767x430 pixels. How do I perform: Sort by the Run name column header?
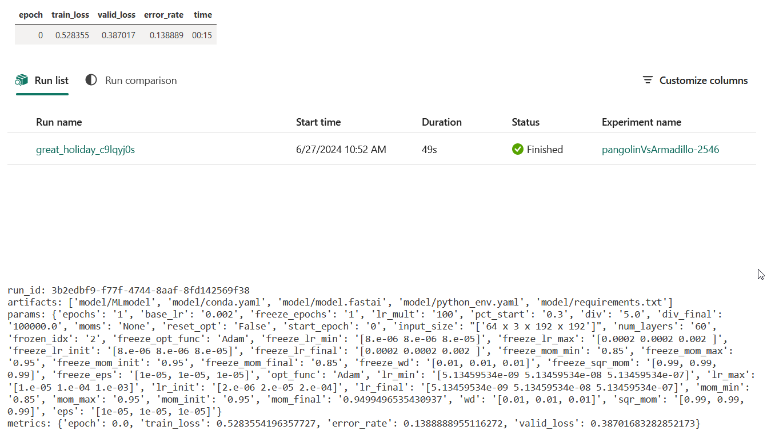[59, 122]
